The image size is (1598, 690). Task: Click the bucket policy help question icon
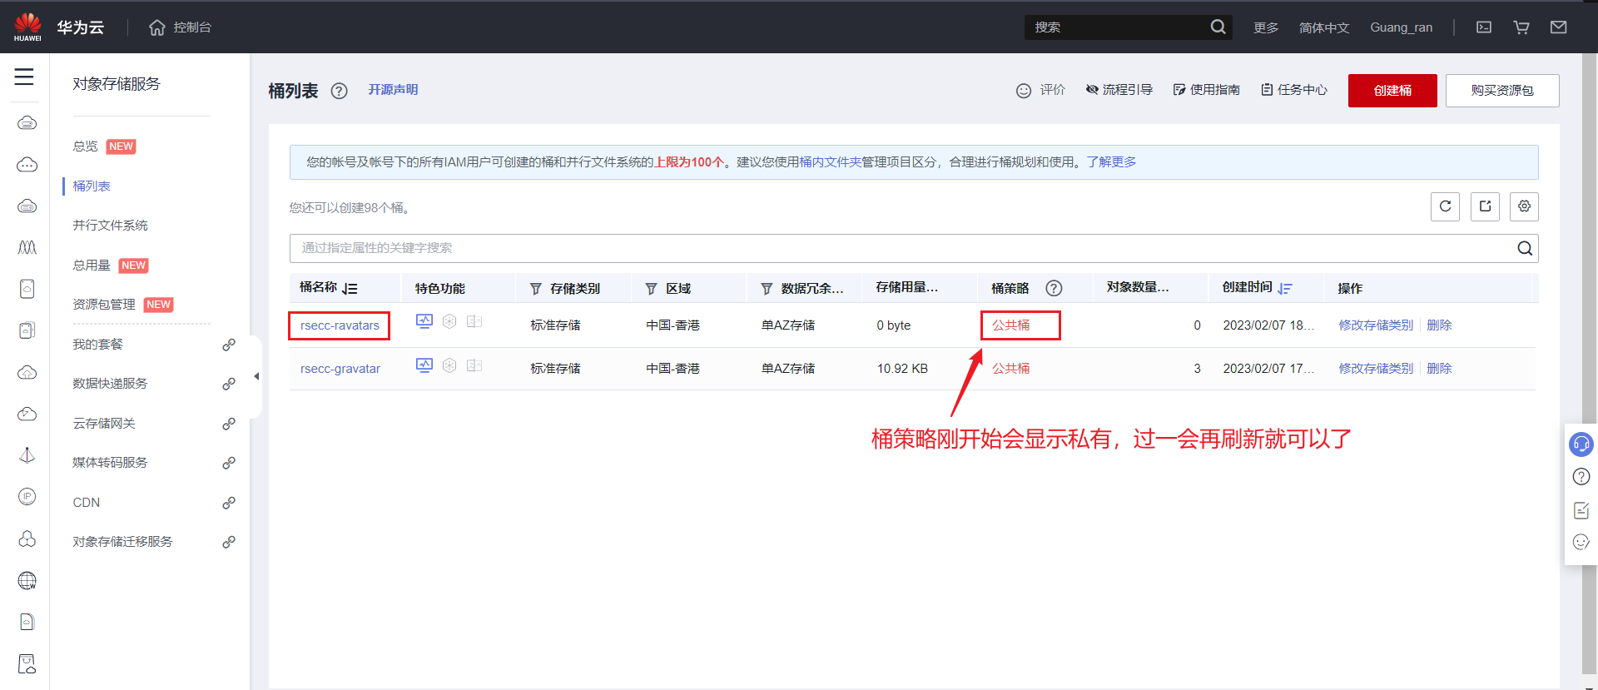click(1054, 288)
